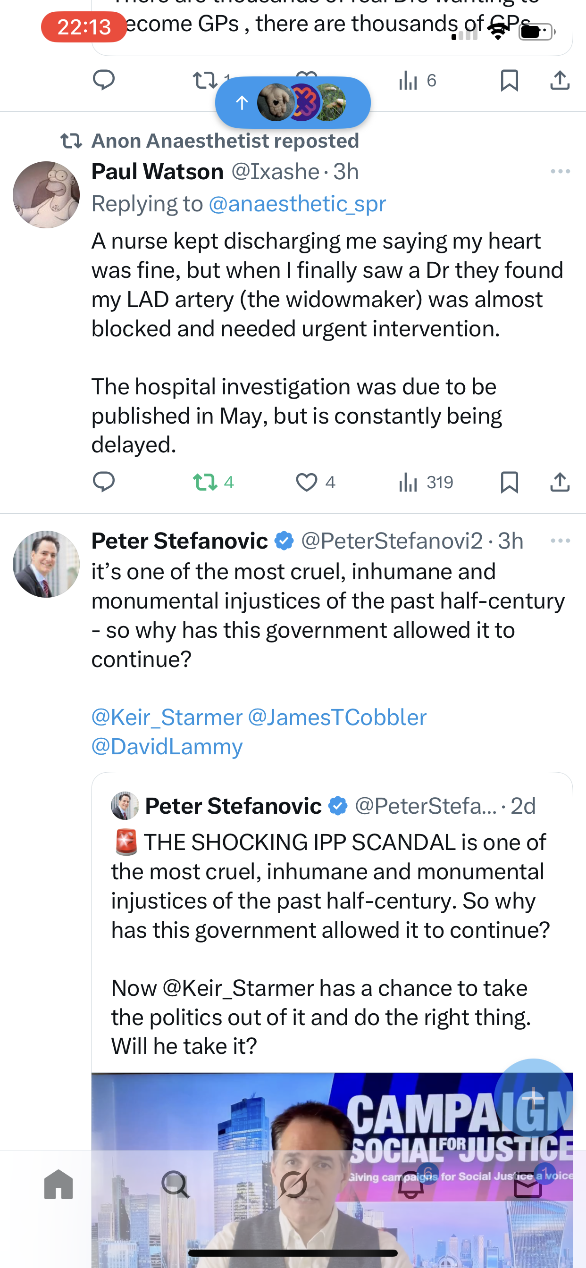Bookmark the top partially visible tweet

509,80
